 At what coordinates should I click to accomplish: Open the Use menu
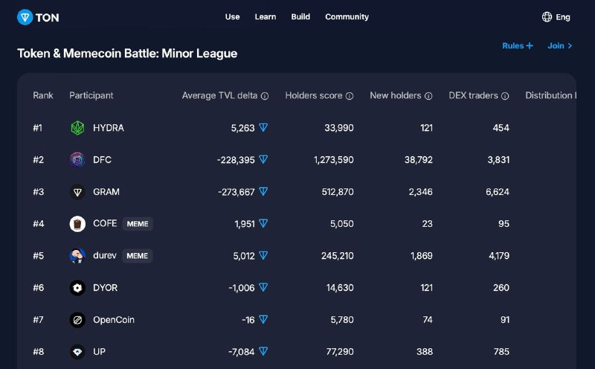click(x=232, y=16)
